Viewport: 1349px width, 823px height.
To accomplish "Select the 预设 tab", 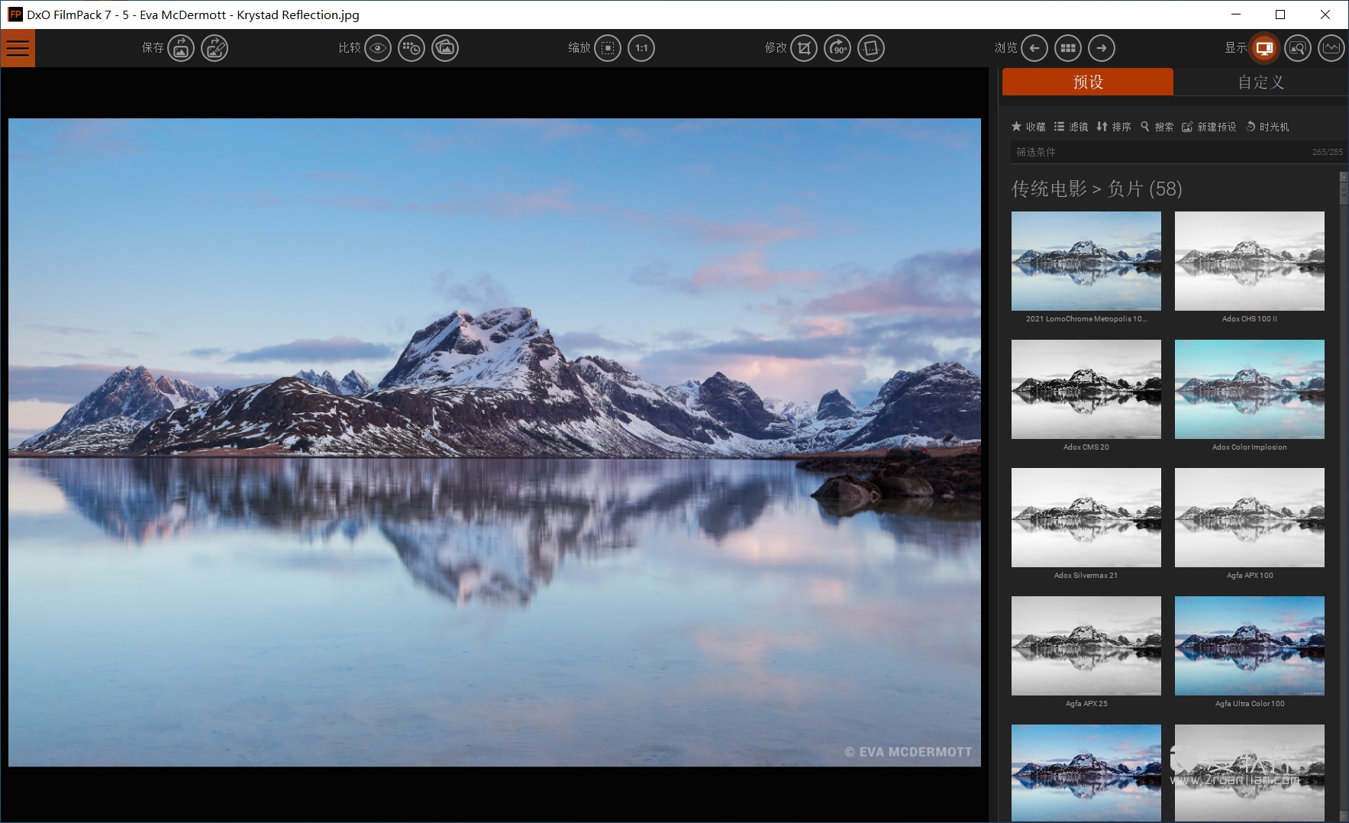I will (1087, 82).
